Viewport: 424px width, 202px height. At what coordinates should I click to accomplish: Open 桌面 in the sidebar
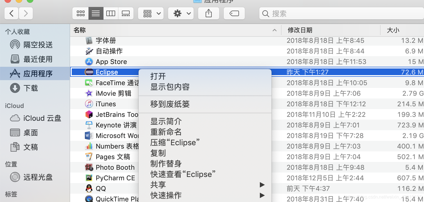(x=35, y=133)
